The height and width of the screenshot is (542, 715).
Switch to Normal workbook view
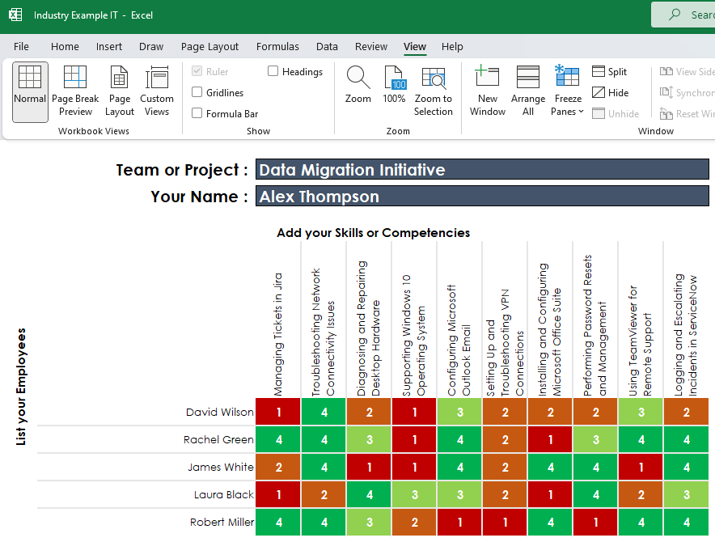coord(30,91)
